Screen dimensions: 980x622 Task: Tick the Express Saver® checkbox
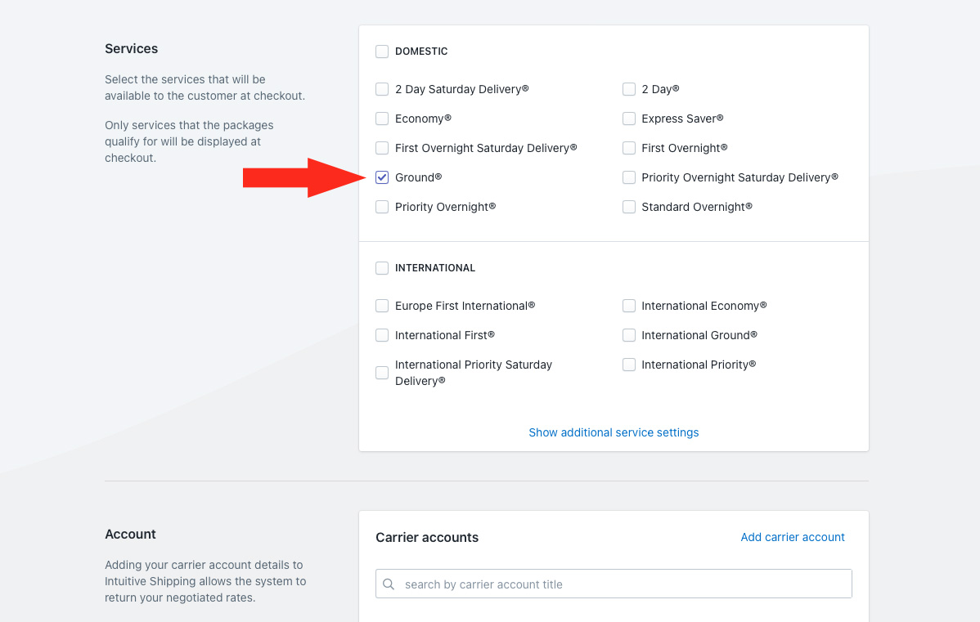[x=629, y=119]
